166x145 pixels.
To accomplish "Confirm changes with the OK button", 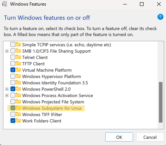I will [x=119, y=137].
